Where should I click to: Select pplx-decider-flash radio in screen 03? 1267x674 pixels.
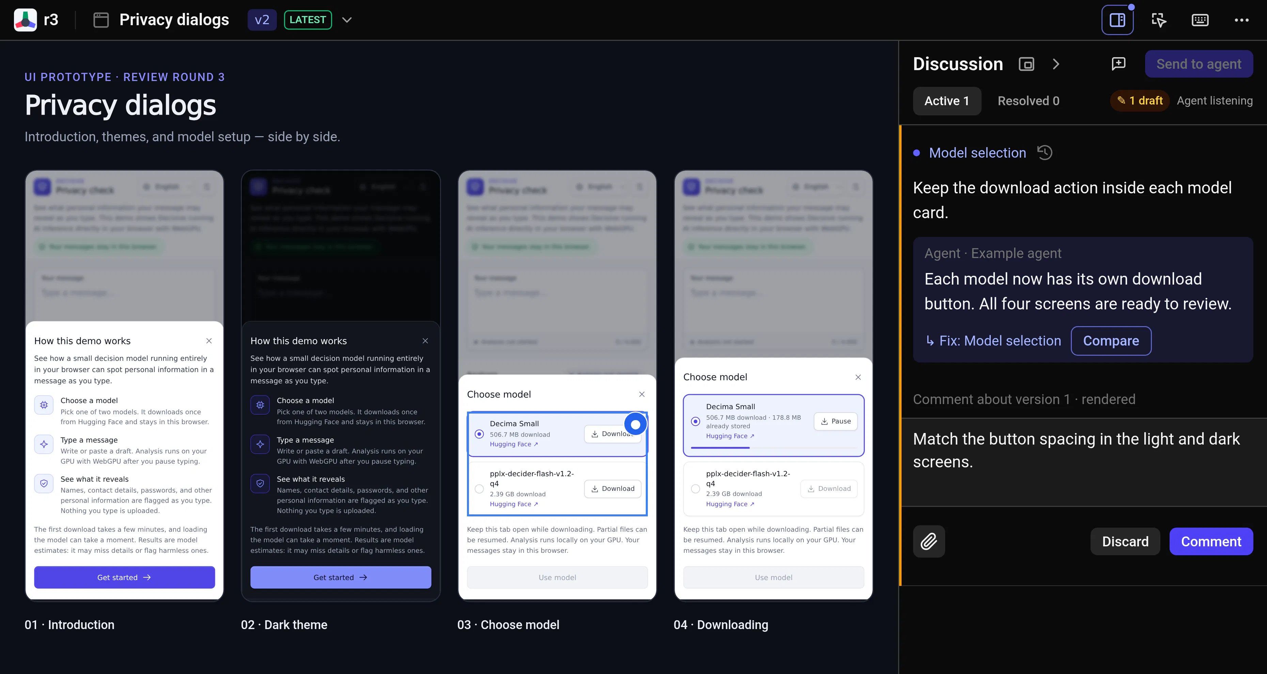[x=479, y=489]
